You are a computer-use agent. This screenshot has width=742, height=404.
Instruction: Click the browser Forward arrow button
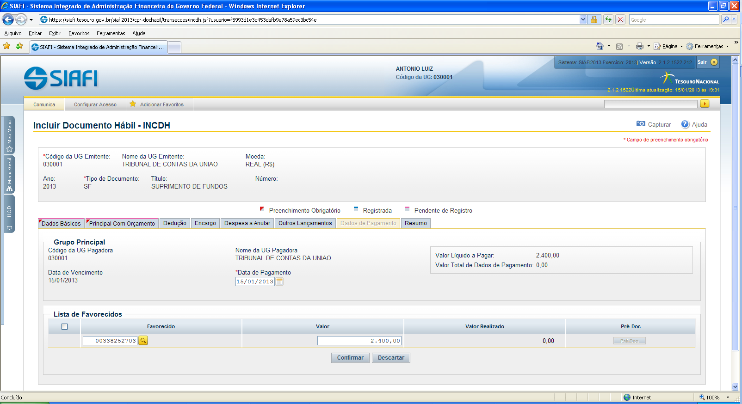[x=21, y=19]
